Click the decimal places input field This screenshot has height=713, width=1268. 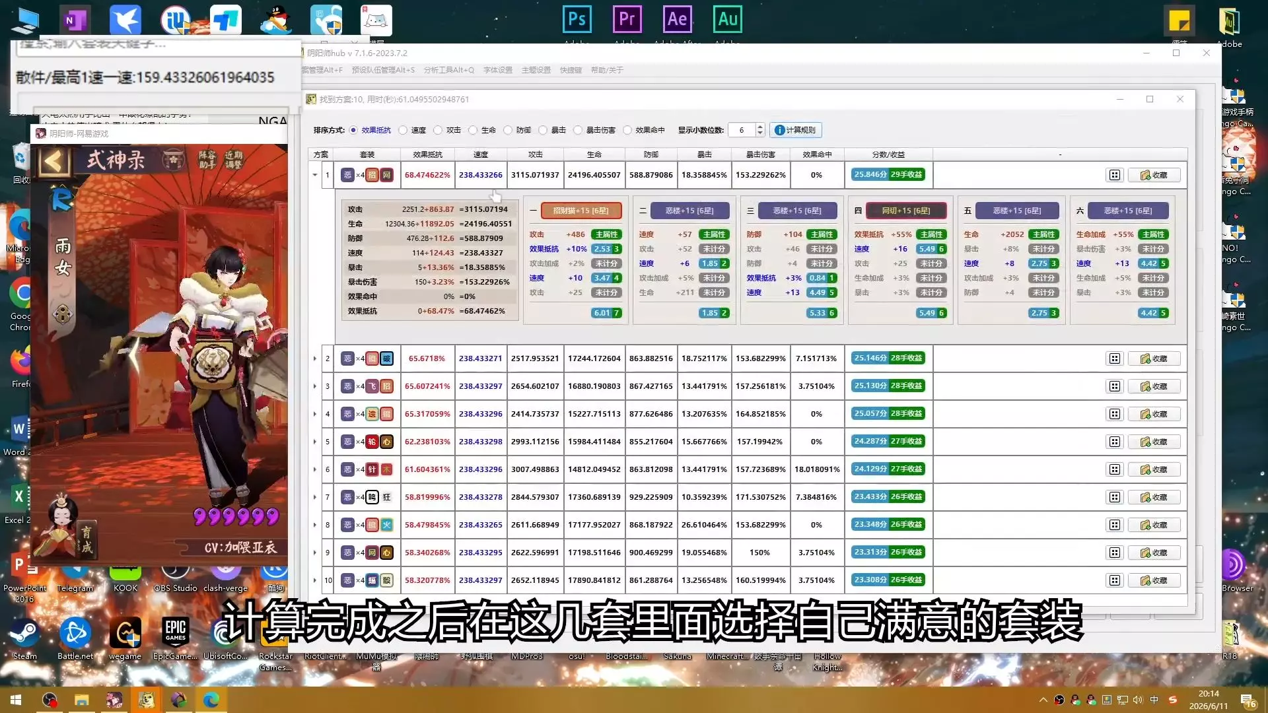click(742, 130)
